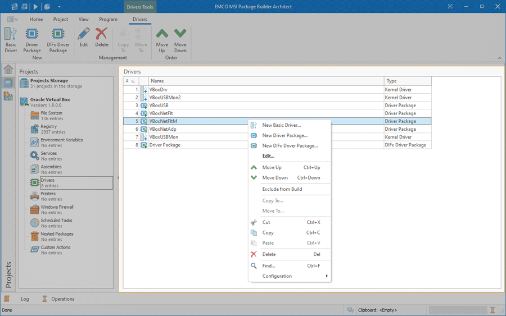Image resolution: width=506 pixels, height=316 pixels.
Task: Click the globe icon in quick access toolbar
Action: (47, 6)
